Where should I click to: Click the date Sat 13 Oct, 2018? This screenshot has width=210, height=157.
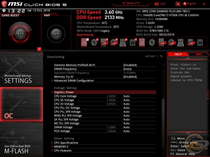tap(39, 10)
